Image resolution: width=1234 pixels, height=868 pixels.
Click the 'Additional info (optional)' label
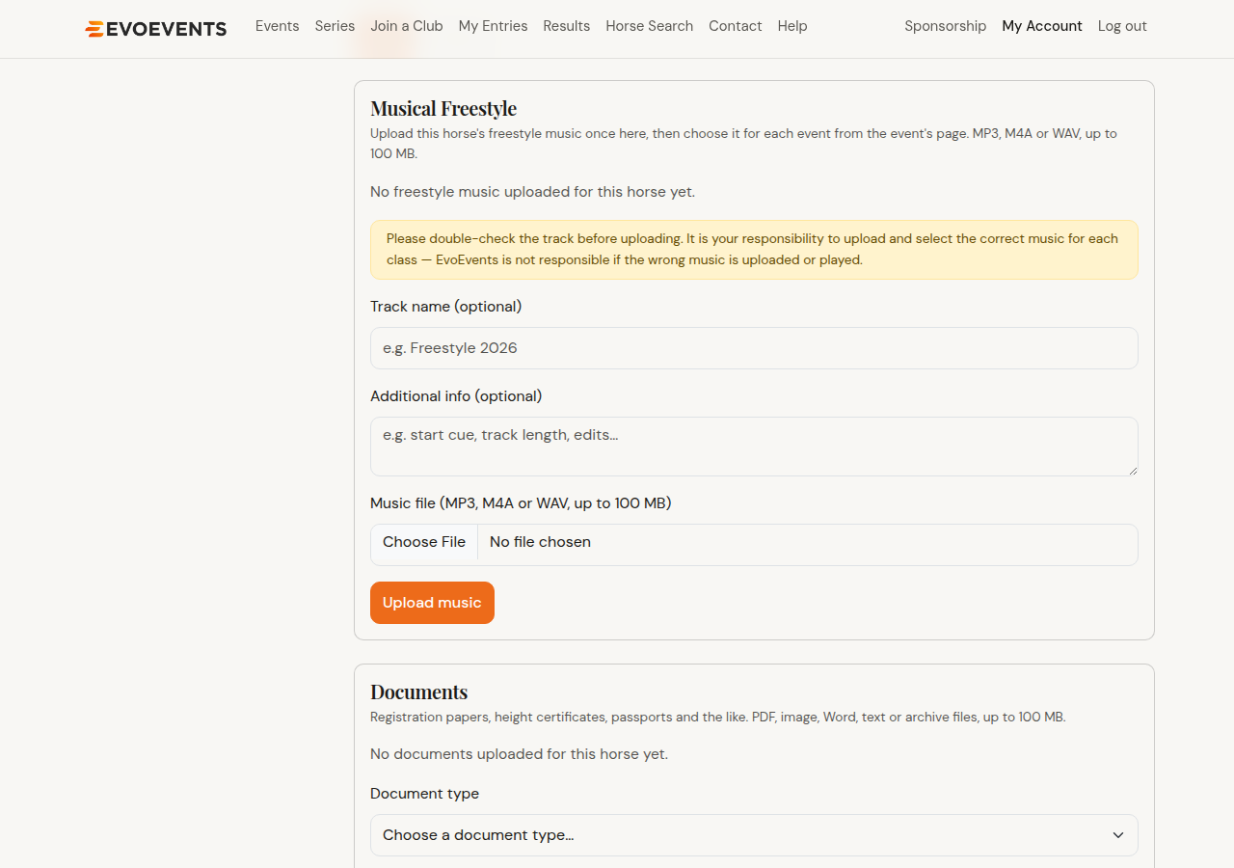click(x=456, y=396)
